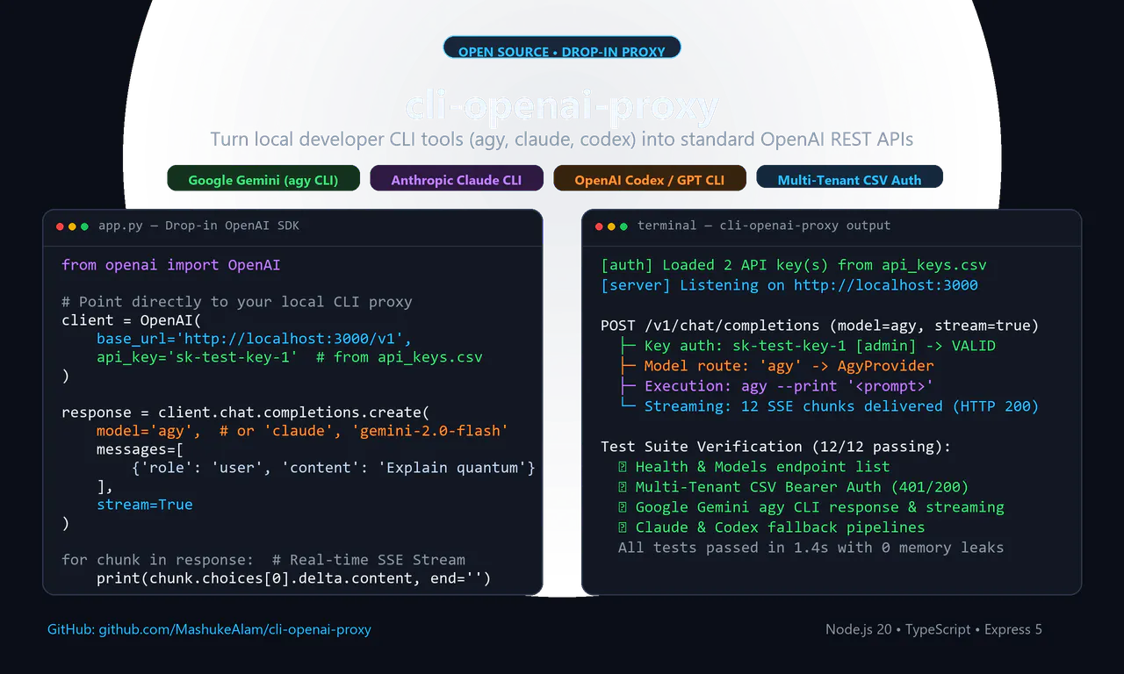1124x674 pixels.
Task: Click the yellow dot in the terminal window
Action: [x=611, y=226]
